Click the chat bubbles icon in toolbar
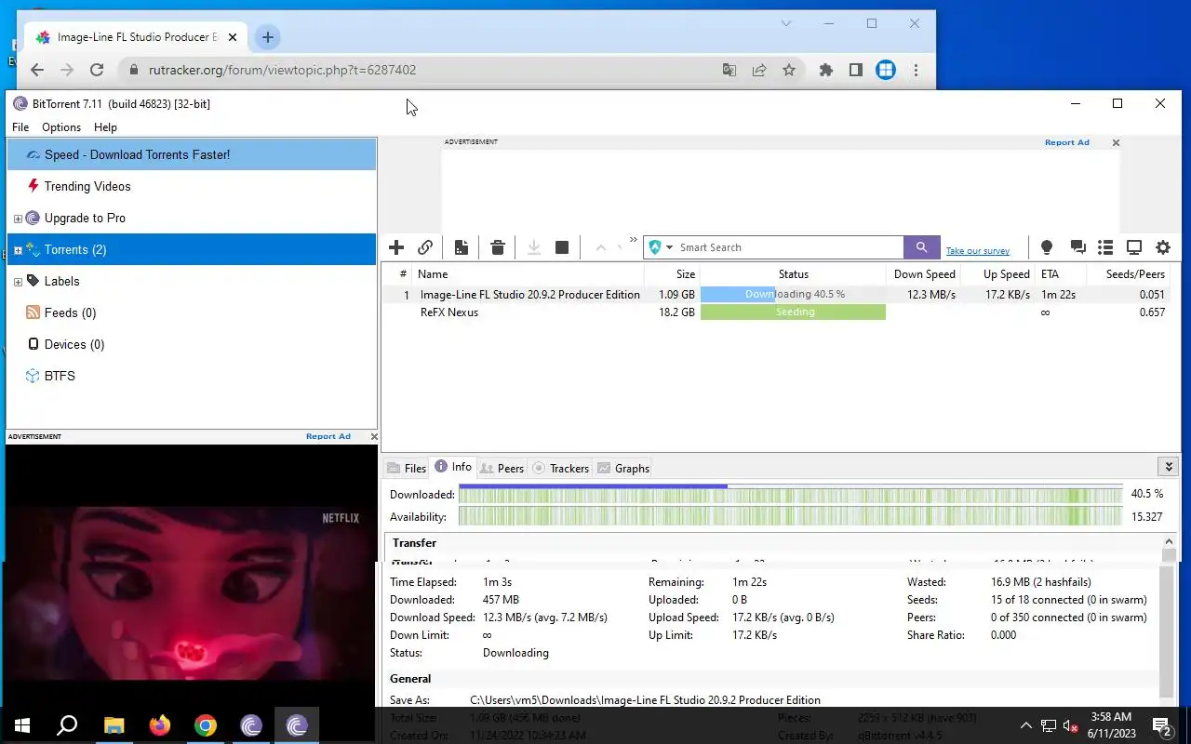The height and width of the screenshot is (744, 1191). click(1077, 247)
